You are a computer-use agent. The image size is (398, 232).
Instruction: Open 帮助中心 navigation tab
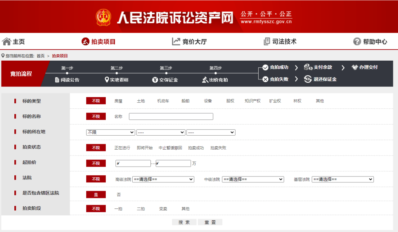point(375,42)
